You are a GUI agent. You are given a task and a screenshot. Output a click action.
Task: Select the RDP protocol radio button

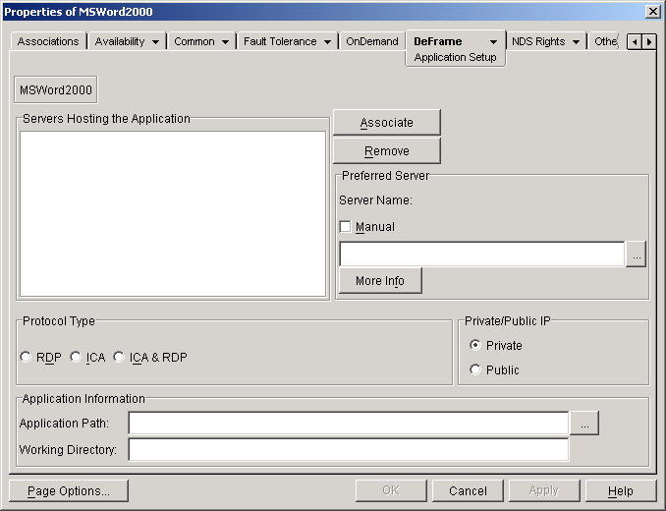[x=26, y=358]
